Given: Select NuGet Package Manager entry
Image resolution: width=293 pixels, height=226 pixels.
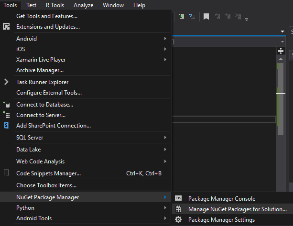Looking at the screenshot, I should click(x=86, y=197).
